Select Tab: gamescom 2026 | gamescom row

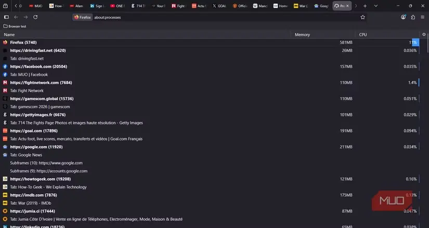211,106
